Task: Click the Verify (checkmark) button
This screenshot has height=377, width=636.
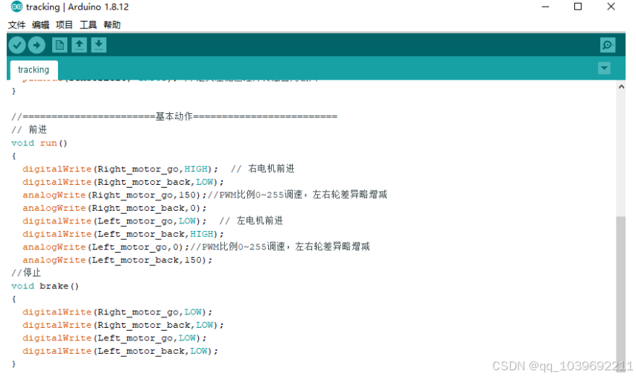Action: point(17,45)
